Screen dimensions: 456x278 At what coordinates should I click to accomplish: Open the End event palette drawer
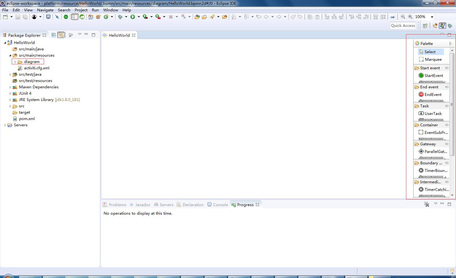click(431, 87)
